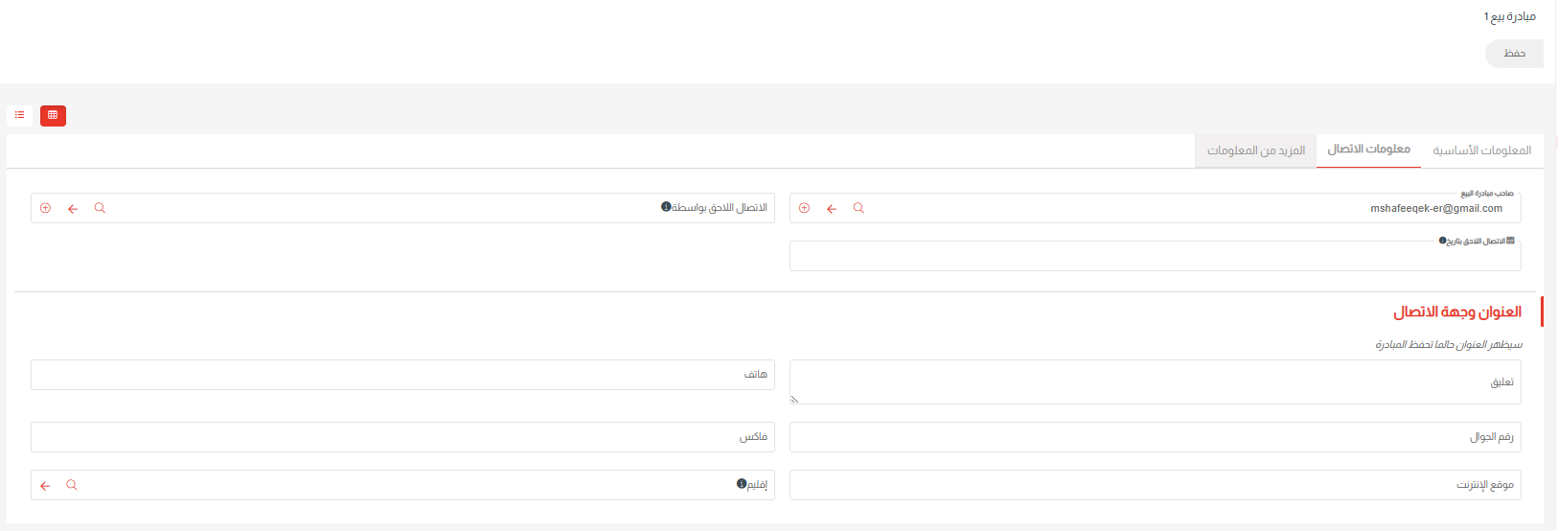Click the رقم الجوال mobile number field
The height and width of the screenshot is (531, 1558).
point(1154,437)
